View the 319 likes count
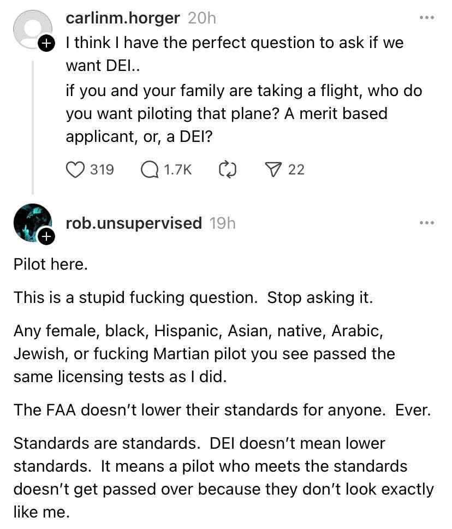Image resolution: width=452 pixels, height=529 pixels. pyautogui.click(x=102, y=169)
